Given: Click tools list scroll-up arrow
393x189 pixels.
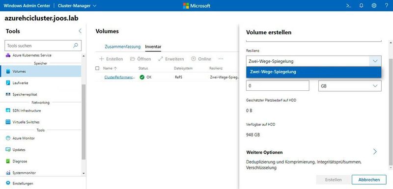Looking at the screenshot, I should pos(84,56).
